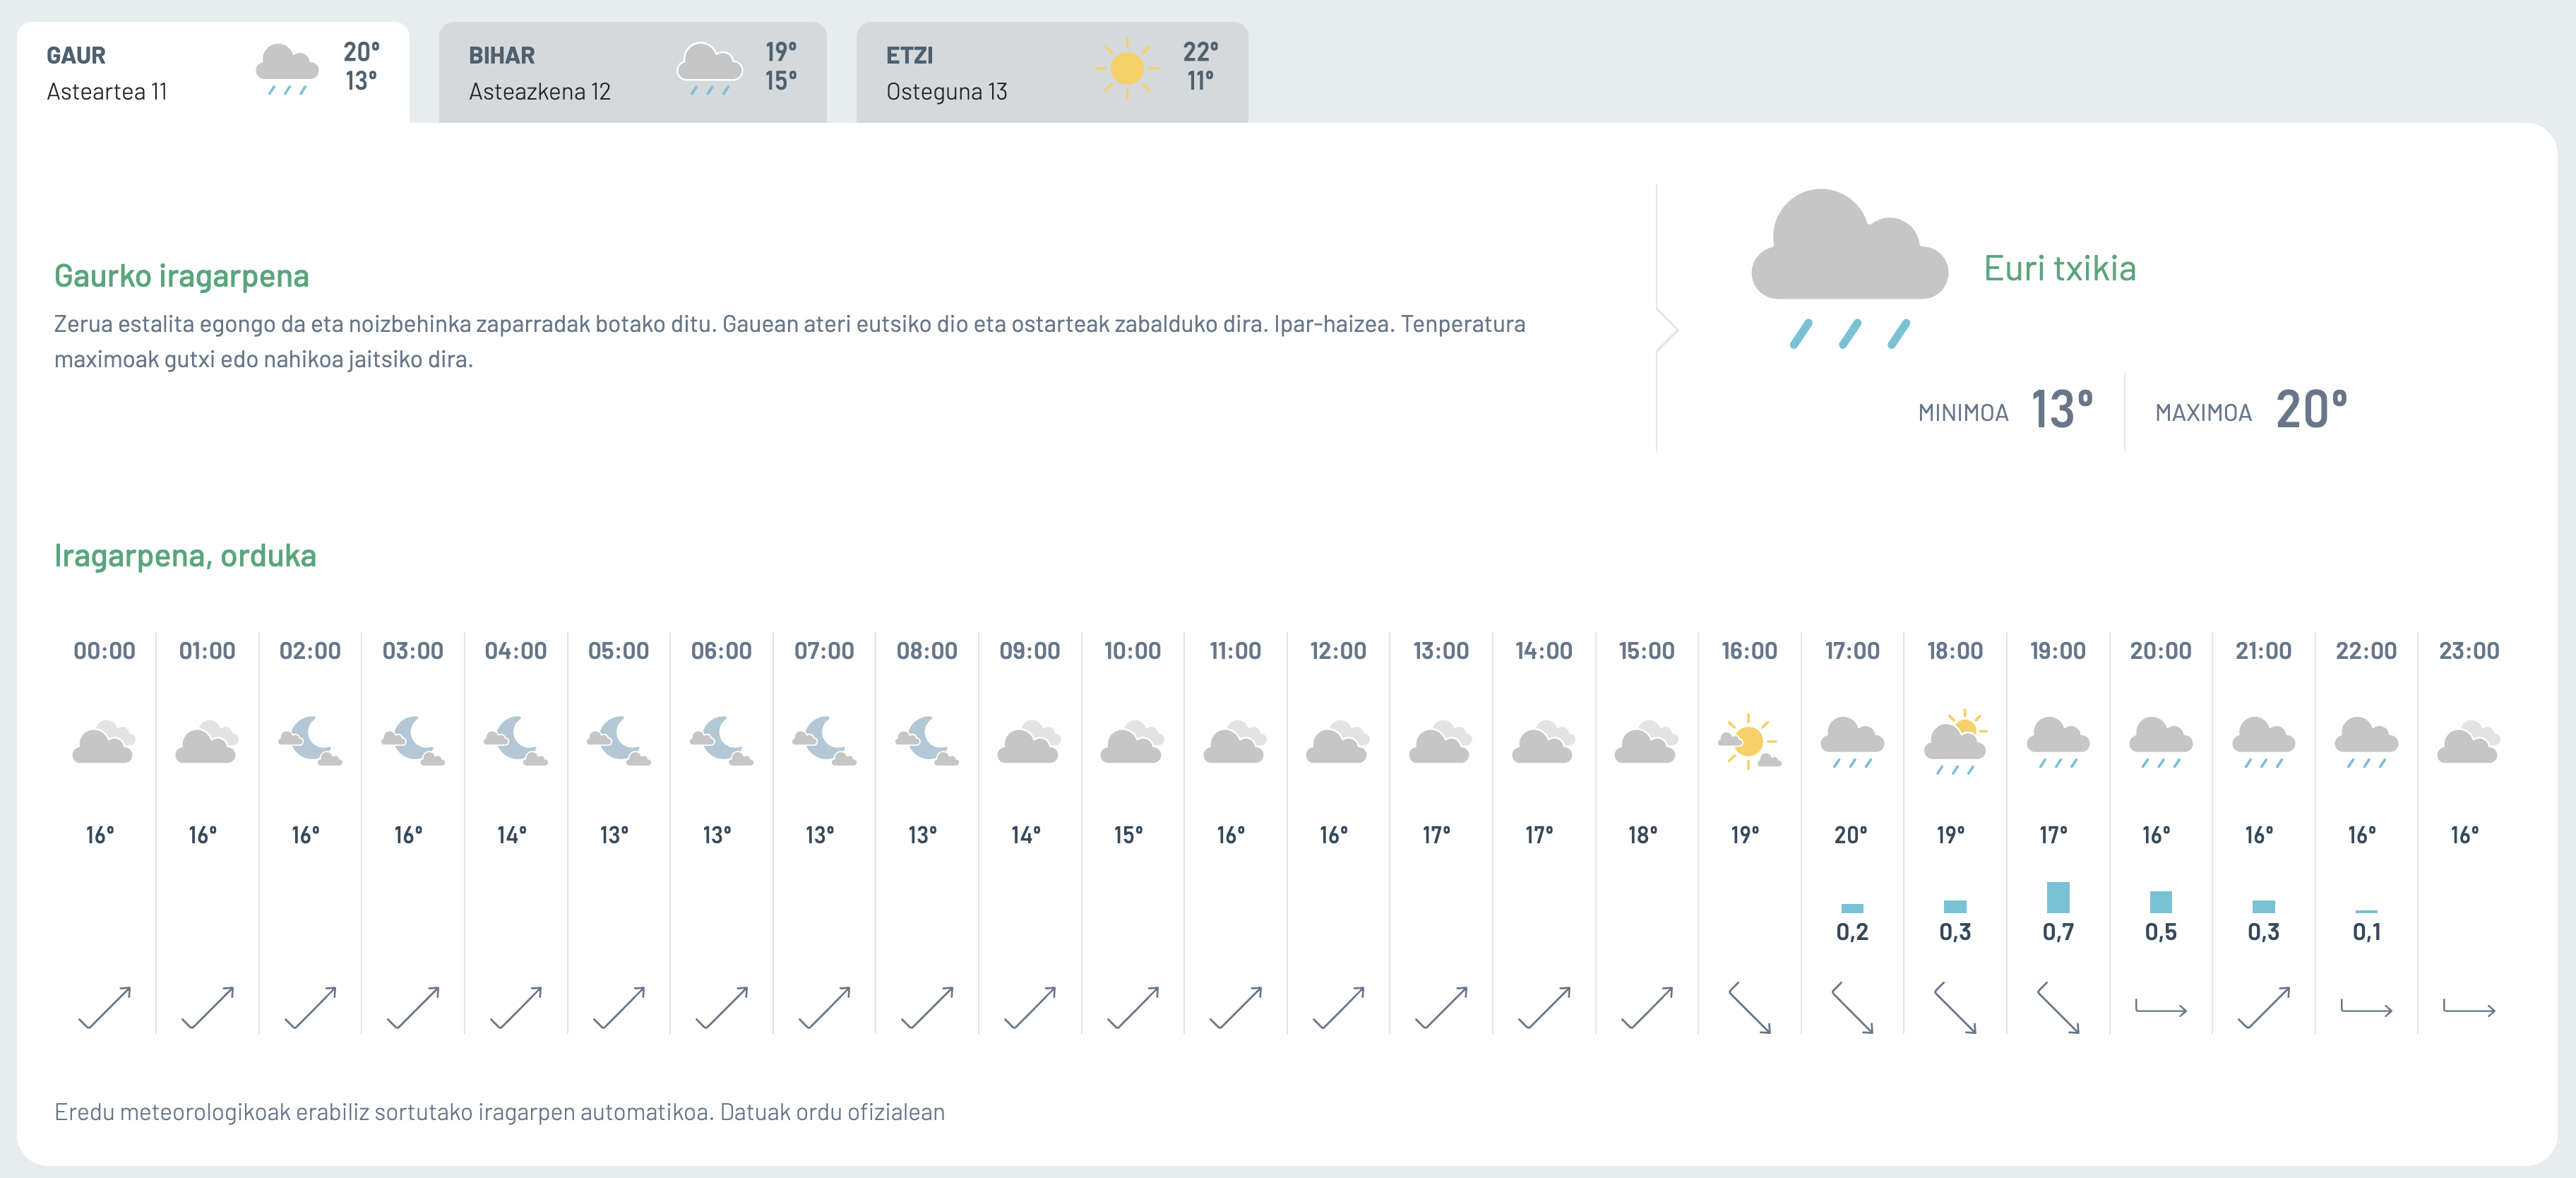Click the 14° temperature at 04:00
The width and height of the screenshot is (2576, 1178).
coord(512,834)
